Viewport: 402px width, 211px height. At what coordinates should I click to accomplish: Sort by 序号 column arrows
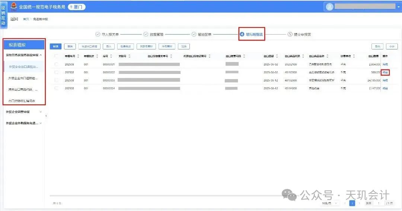click(111, 56)
